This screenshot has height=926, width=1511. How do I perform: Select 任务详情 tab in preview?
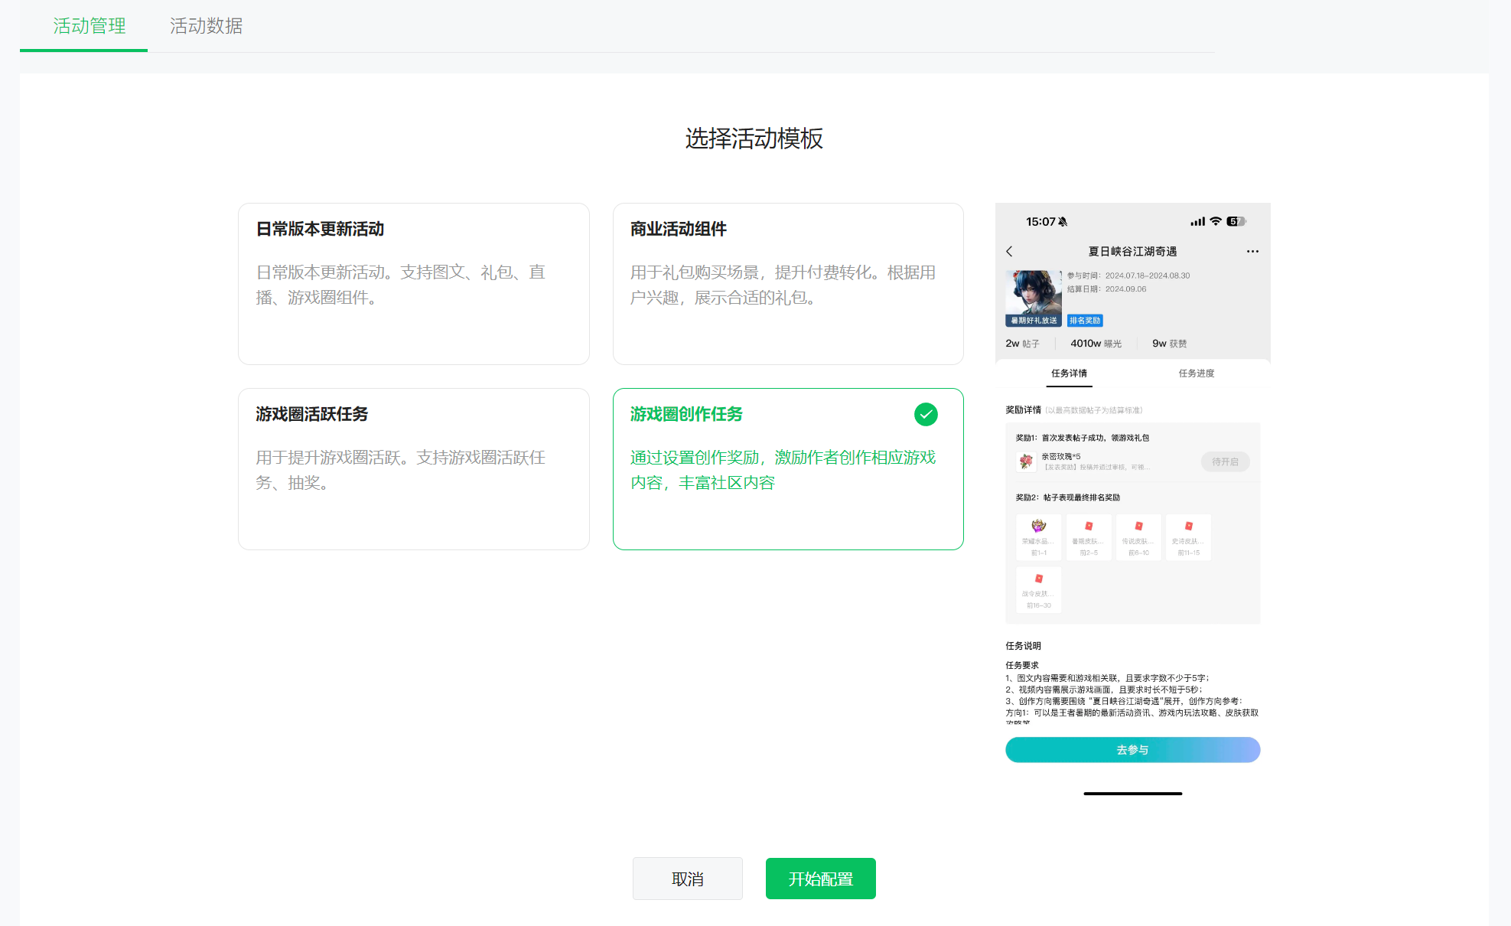(1069, 373)
